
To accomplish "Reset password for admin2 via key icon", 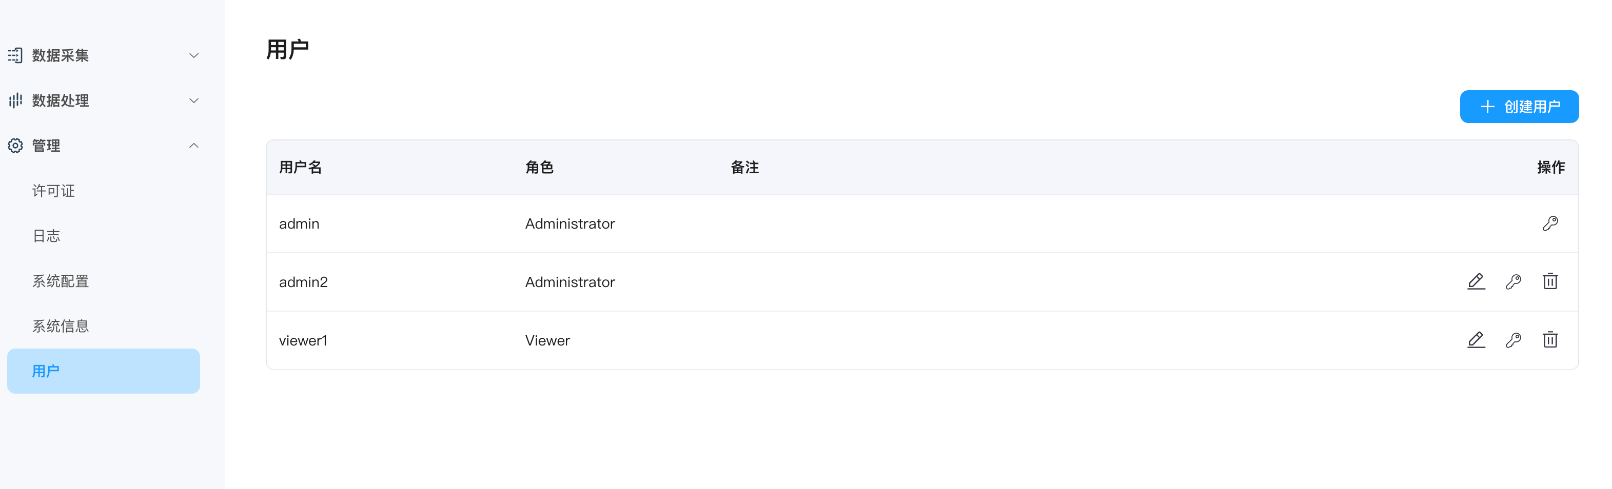I will (1513, 281).
